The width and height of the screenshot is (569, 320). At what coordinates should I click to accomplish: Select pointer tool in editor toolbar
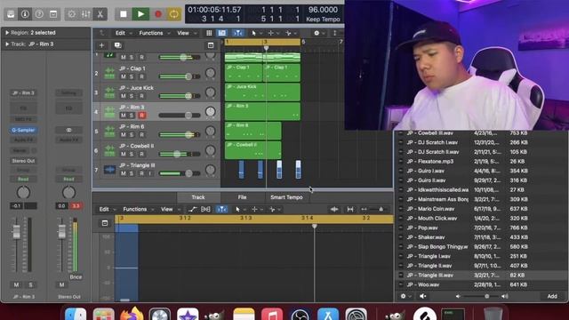[237, 210]
